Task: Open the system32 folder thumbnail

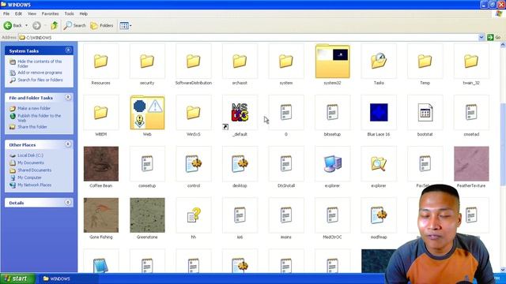Action: pyautogui.click(x=332, y=62)
